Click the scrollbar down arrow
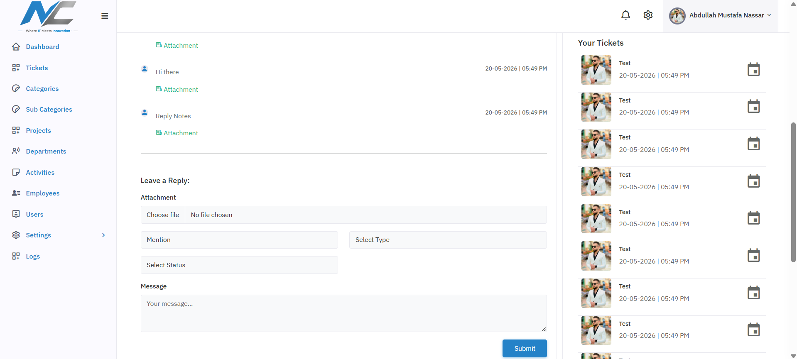 [x=793, y=356]
